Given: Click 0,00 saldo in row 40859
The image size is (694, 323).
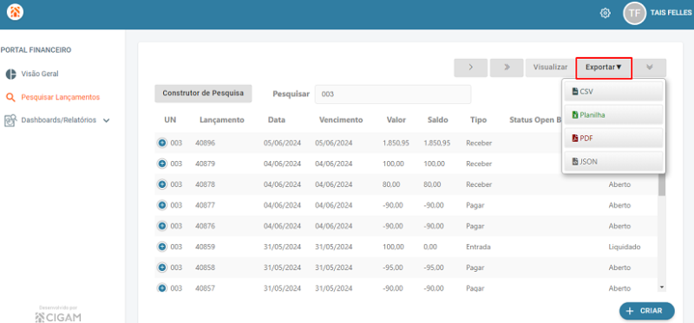Looking at the screenshot, I should click(x=430, y=247).
